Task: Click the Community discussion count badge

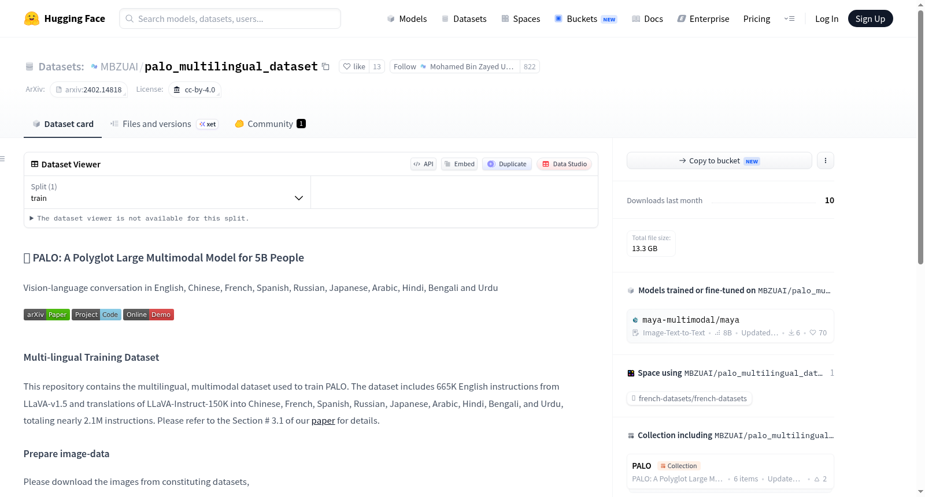Action: 301,124
